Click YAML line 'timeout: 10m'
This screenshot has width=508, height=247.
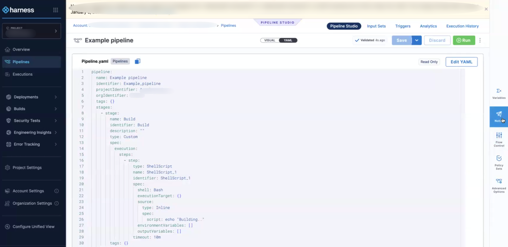click(x=147, y=237)
